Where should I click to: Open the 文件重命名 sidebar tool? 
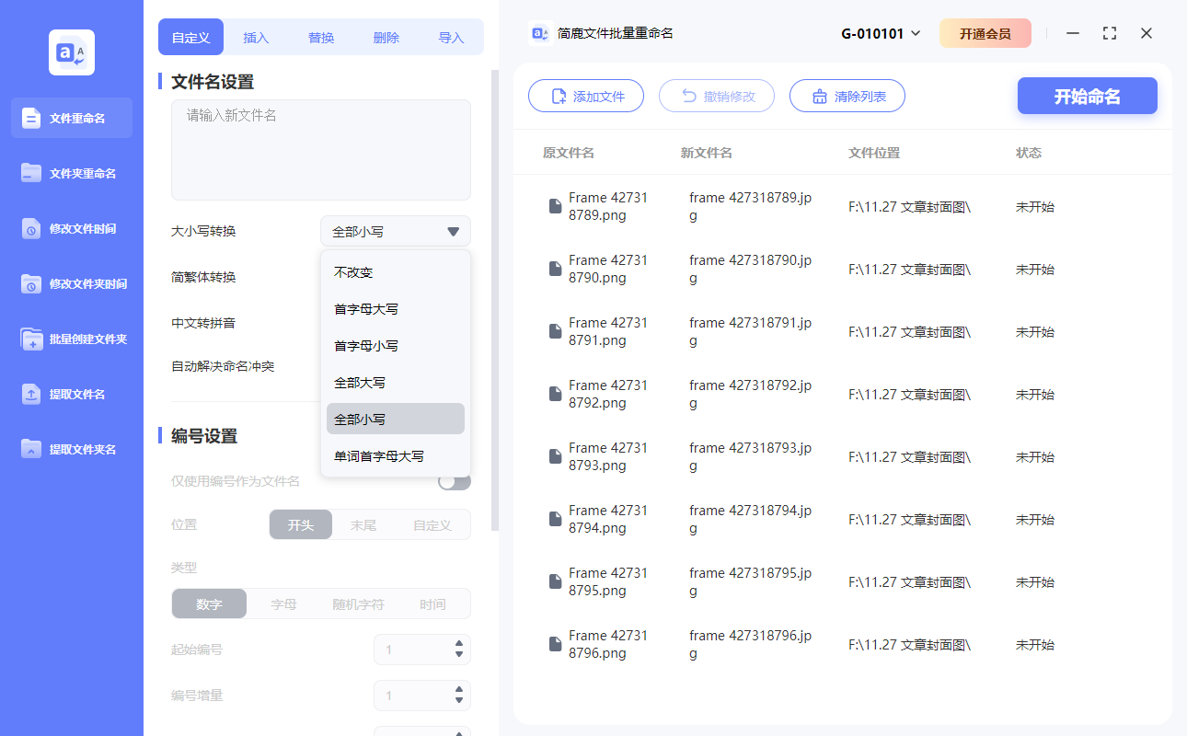click(x=71, y=118)
